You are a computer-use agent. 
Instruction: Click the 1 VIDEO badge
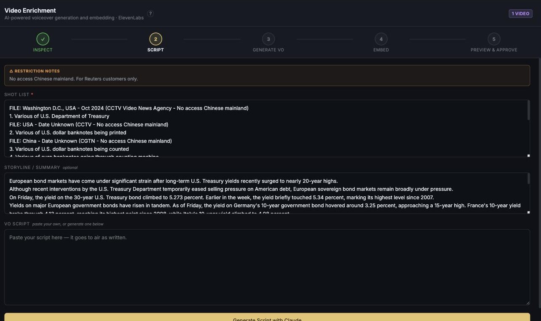520,13
